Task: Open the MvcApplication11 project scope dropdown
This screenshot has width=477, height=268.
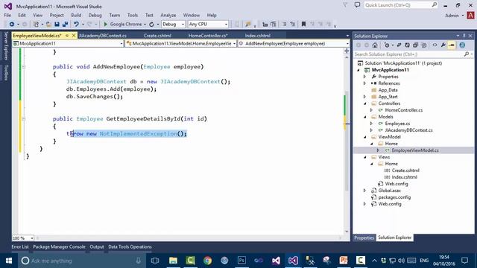Action: click(68, 43)
